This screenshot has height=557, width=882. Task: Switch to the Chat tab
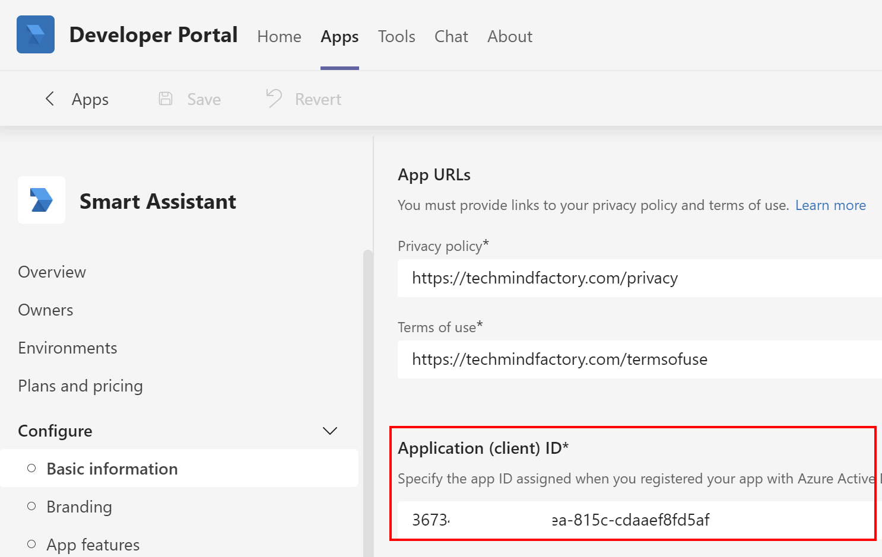[451, 36]
